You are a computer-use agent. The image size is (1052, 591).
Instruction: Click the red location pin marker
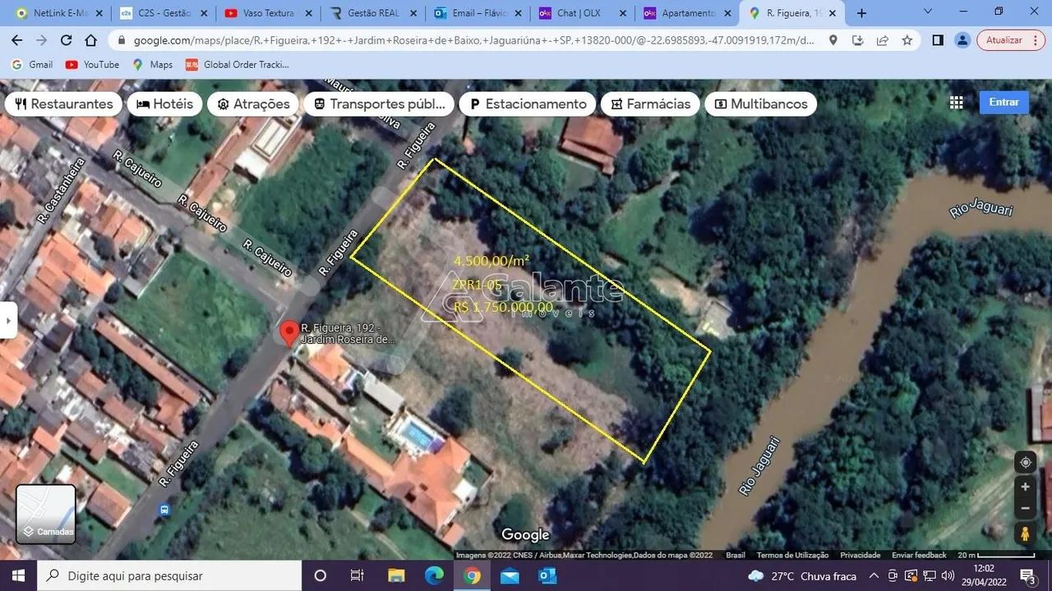coord(288,332)
